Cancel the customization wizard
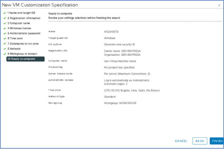This screenshot has height=149, width=224. (181, 141)
